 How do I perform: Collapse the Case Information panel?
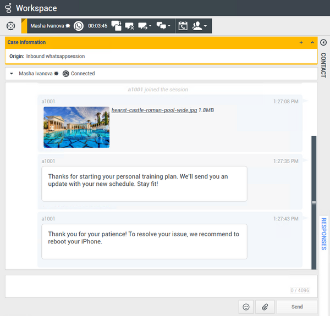point(312,42)
